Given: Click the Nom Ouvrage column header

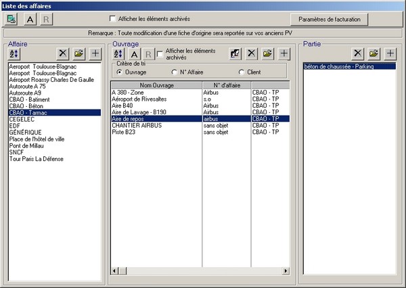Looking at the screenshot, I should coord(156,85).
